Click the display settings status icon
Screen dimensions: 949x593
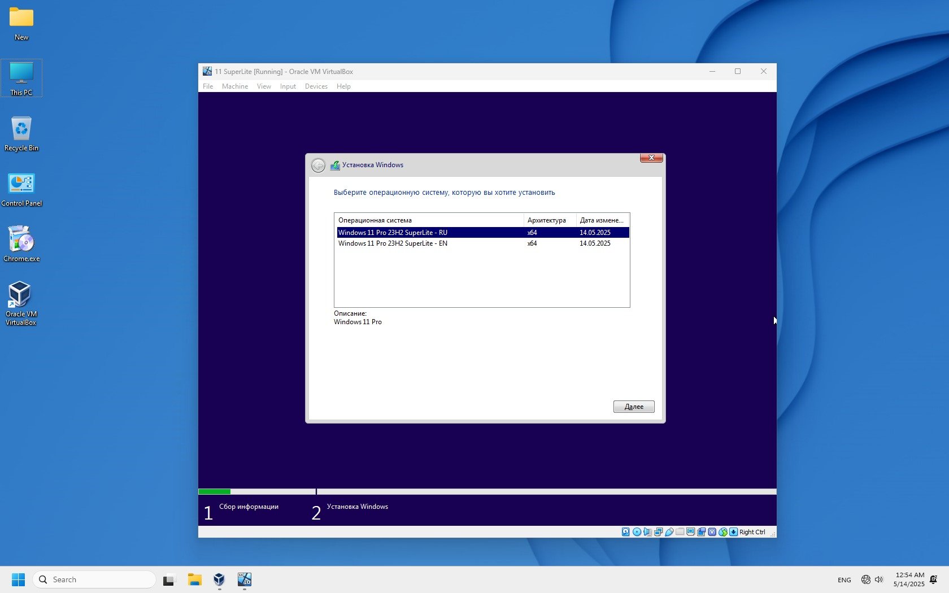click(691, 532)
